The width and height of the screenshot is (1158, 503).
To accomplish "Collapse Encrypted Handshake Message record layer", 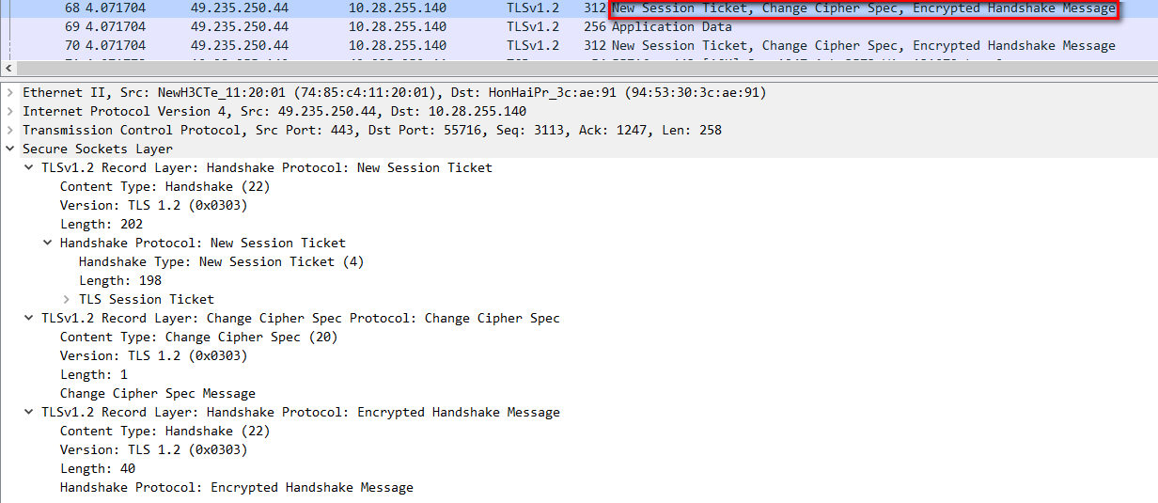I will 29,412.
